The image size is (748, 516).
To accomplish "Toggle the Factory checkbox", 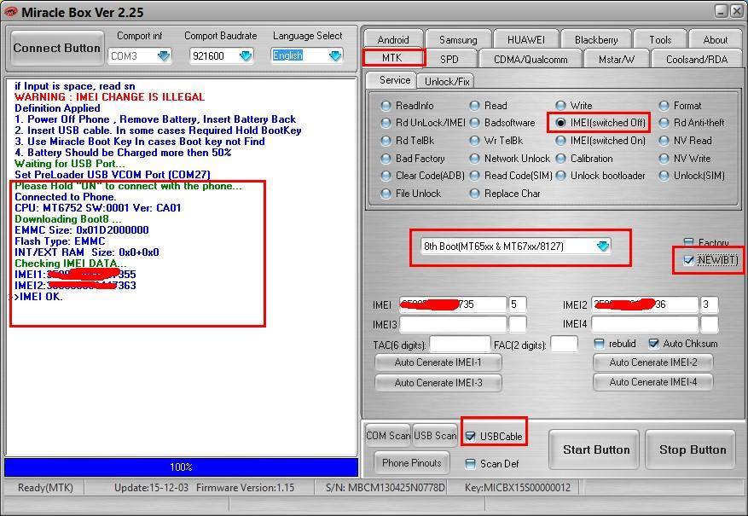I will tap(688, 242).
